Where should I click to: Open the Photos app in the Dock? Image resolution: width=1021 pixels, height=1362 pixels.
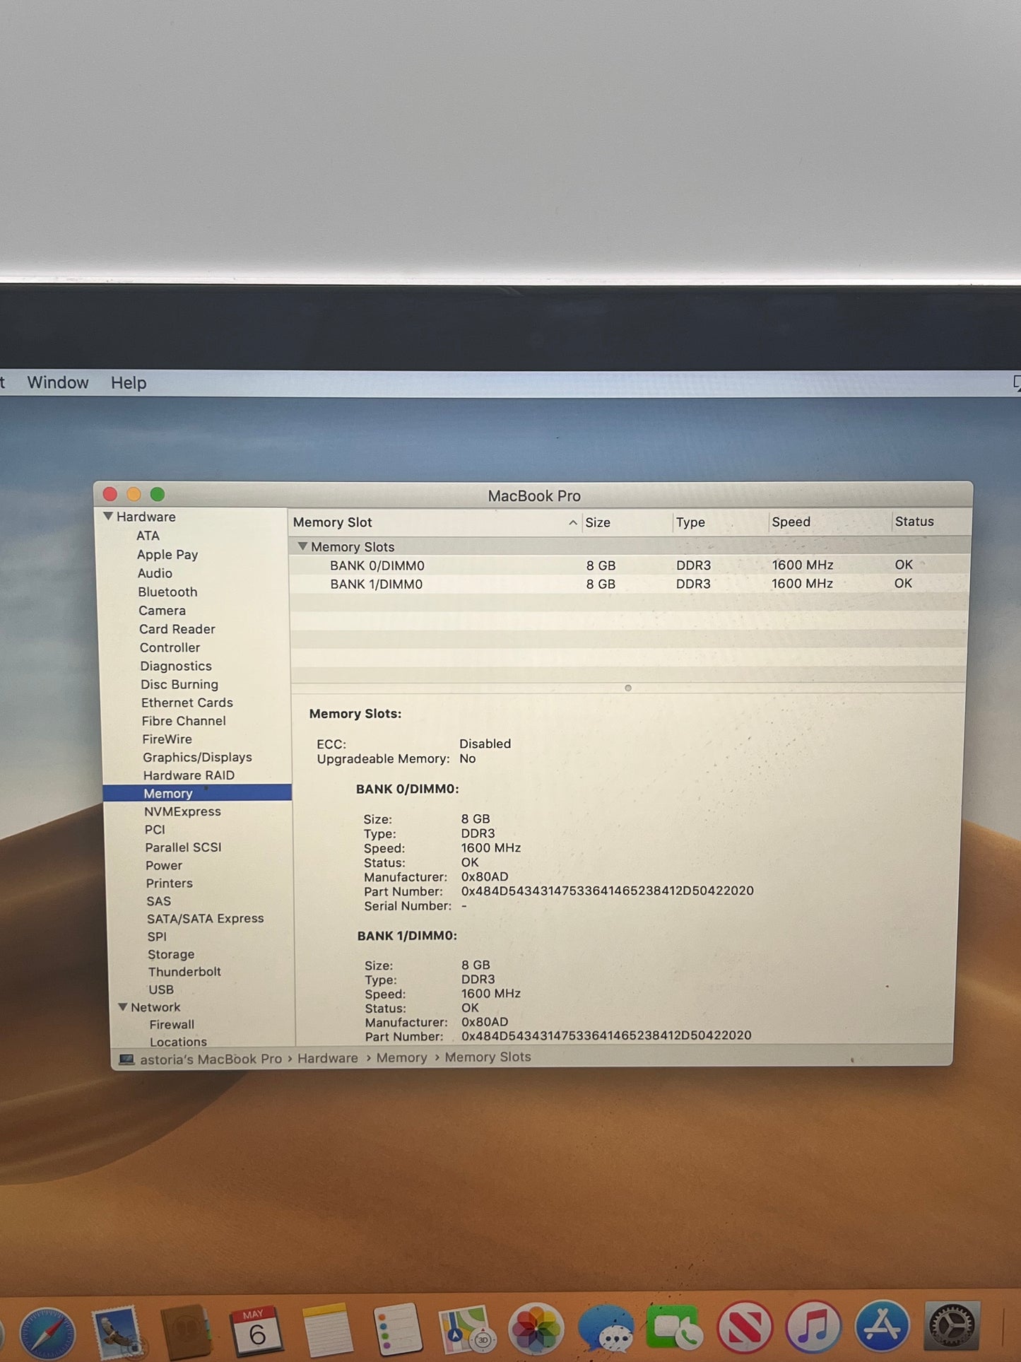[x=536, y=1330]
